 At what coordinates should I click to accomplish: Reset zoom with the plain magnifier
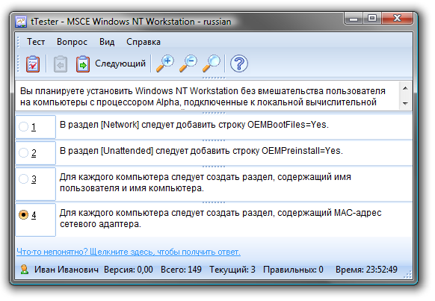pyautogui.click(x=211, y=63)
